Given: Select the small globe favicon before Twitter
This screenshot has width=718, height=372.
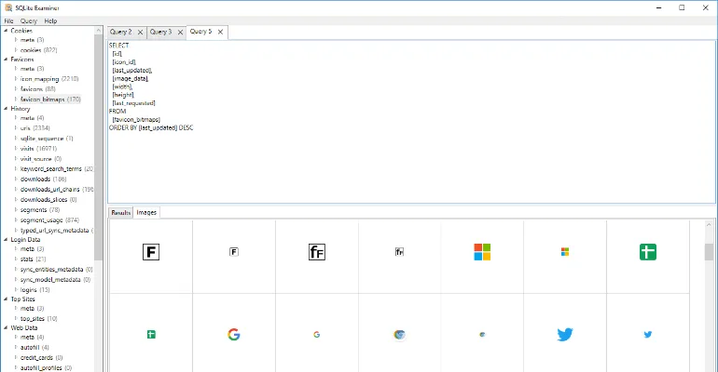Looking at the screenshot, I should (482, 335).
